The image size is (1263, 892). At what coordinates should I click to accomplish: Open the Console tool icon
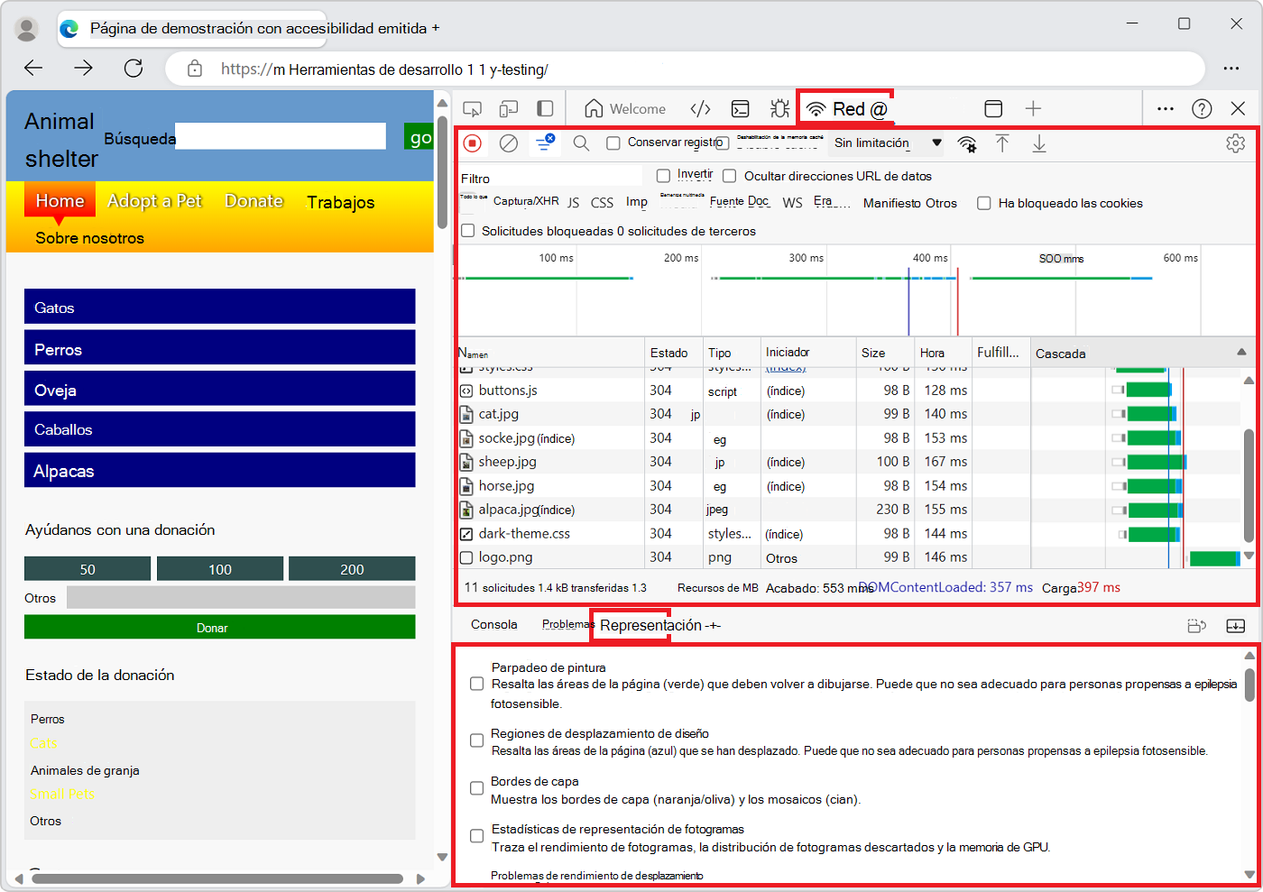(x=740, y=107)
